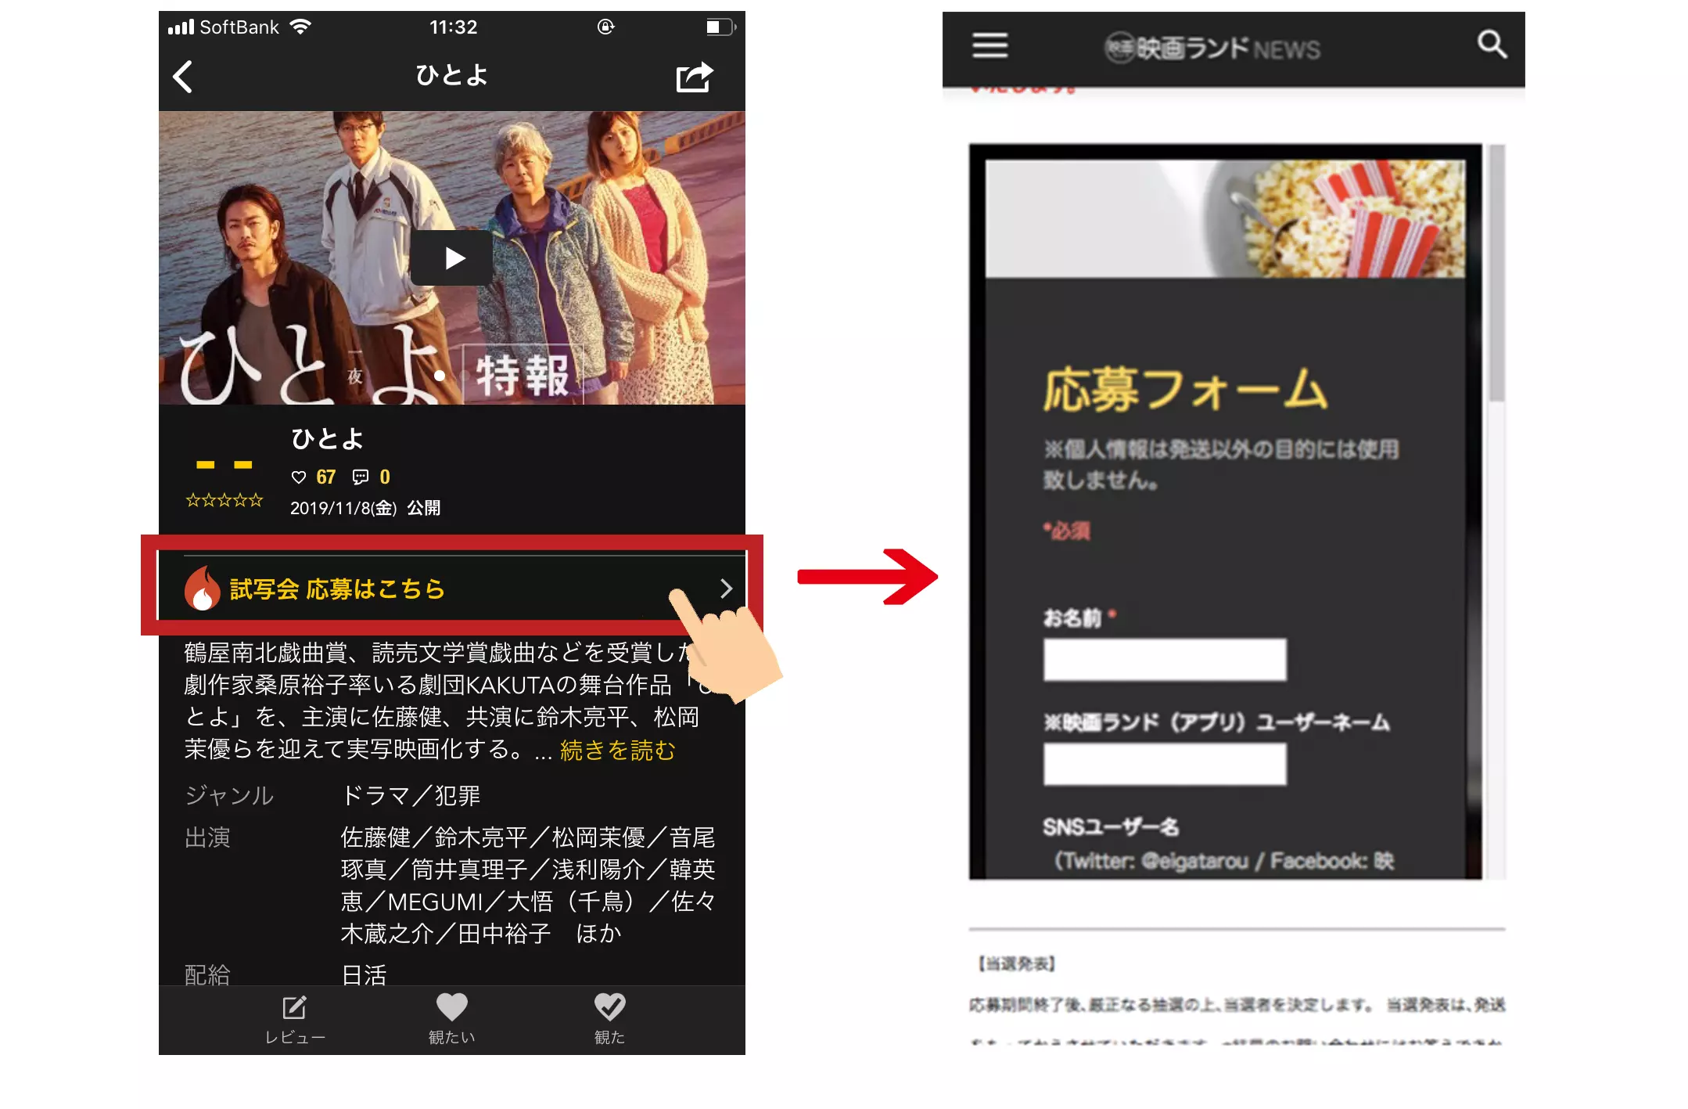Tap the 応募フォーム heading

click(1186, 389)
